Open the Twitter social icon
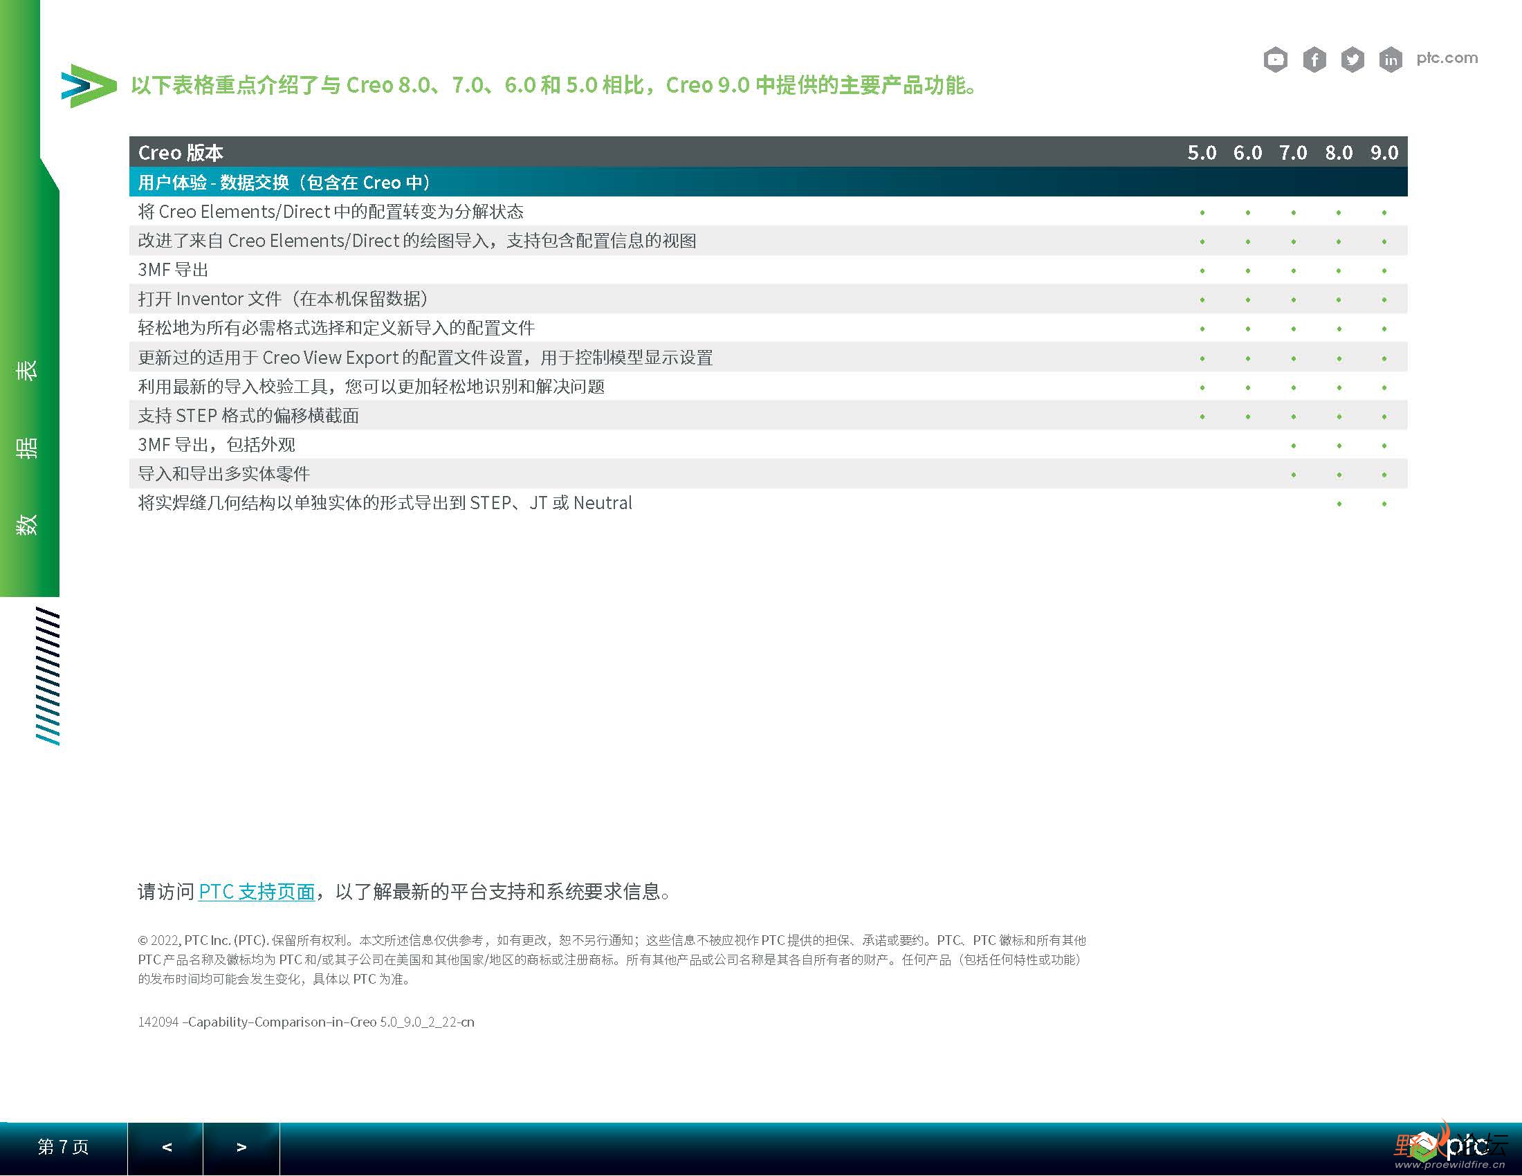 tap(1353, 59)
